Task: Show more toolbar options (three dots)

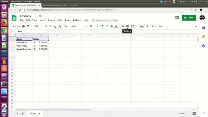Action: (168, 26)
